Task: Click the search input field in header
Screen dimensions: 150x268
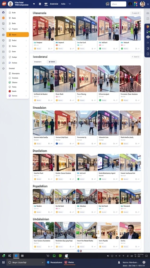Action: [x=118, y=4]
